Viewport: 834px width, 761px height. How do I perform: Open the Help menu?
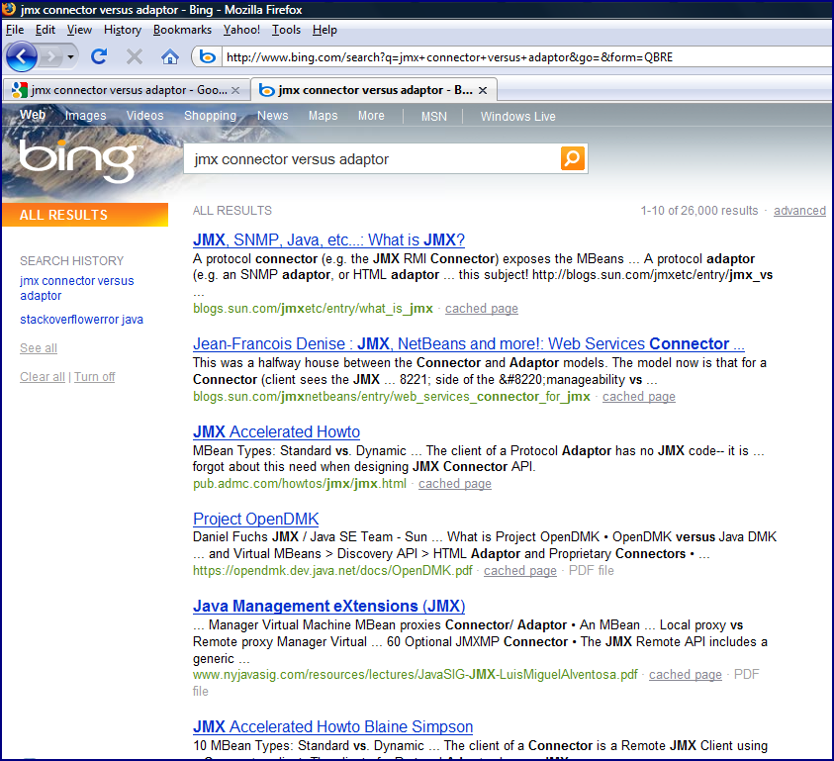click(x=324, y=30)
